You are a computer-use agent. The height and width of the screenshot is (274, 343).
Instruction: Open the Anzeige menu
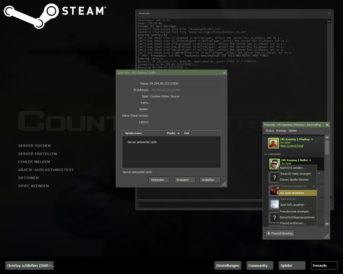pos(281,131)
